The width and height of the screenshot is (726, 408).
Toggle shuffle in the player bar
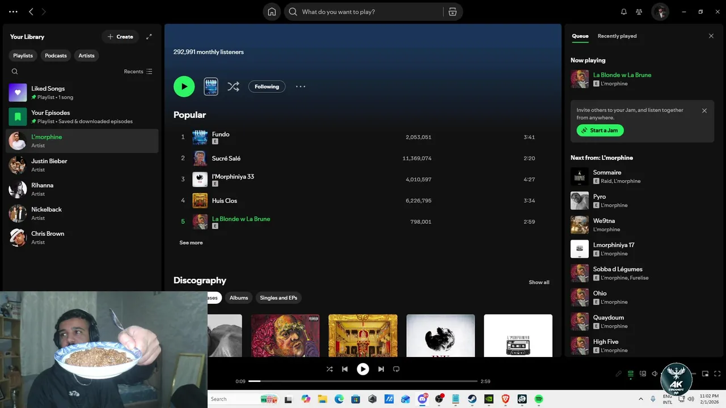click(x=330, y=369)
